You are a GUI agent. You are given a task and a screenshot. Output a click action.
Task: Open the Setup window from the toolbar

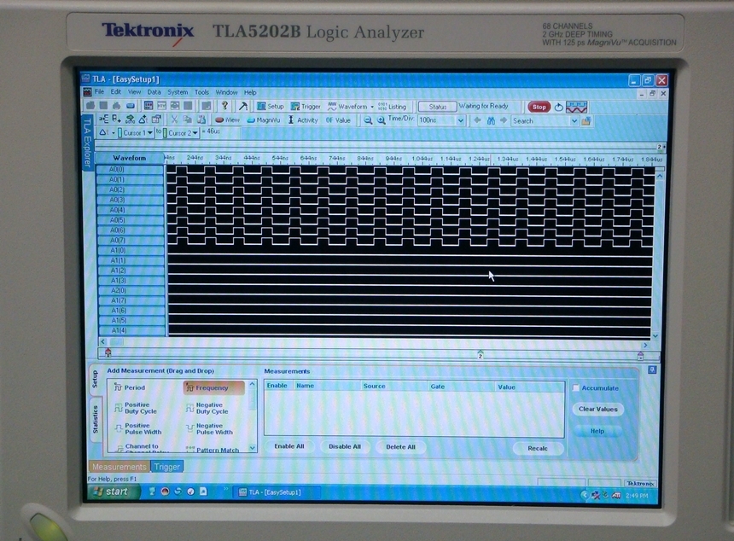(x=271, y=106)
